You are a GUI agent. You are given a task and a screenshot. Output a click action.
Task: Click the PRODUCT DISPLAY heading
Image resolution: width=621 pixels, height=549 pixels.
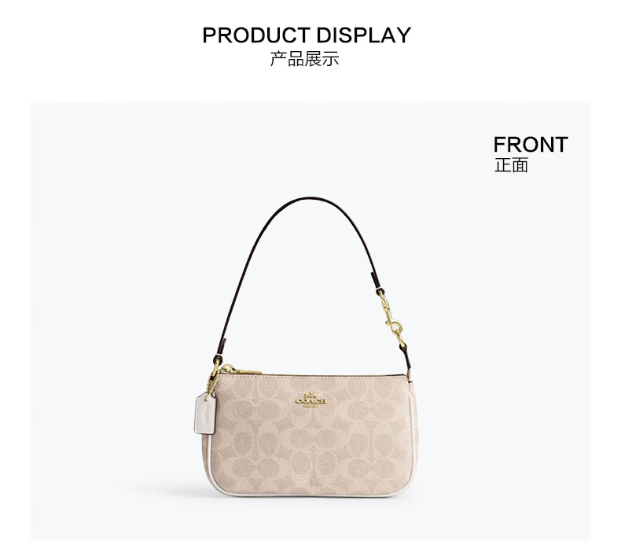307,35
